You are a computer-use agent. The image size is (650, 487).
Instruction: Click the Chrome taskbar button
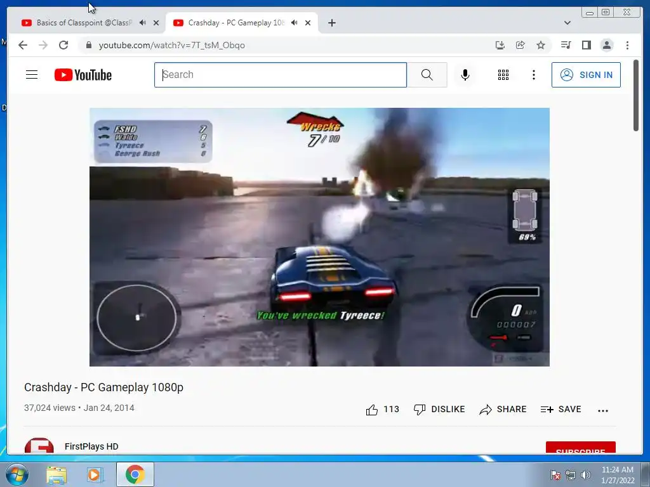(x=135, y=474)
